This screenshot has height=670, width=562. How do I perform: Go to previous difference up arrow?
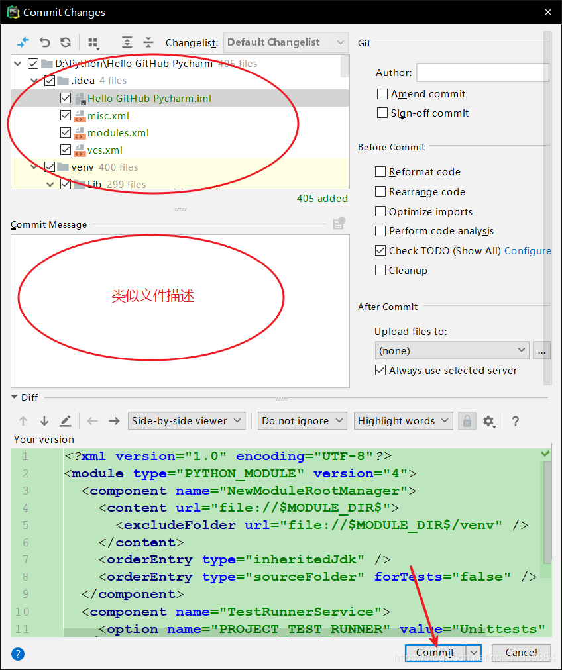point(23,421)
